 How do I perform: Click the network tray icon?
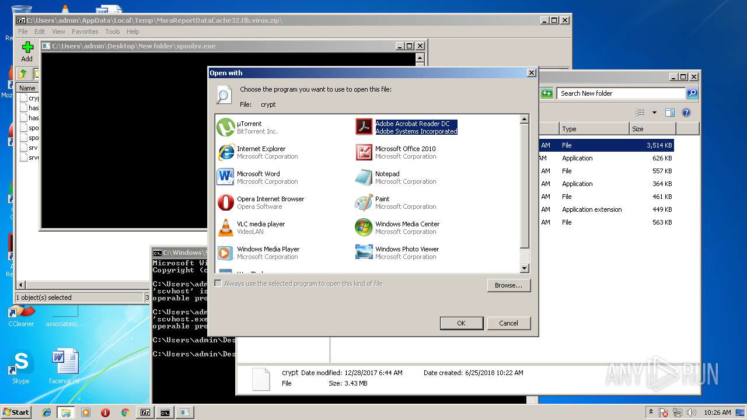tap(678, 412)
